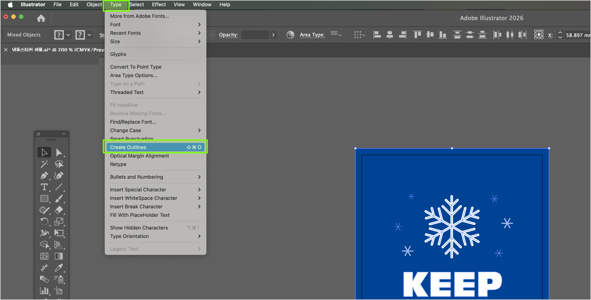
Task: Click the Home icon
Action: [x=41, y=18]
